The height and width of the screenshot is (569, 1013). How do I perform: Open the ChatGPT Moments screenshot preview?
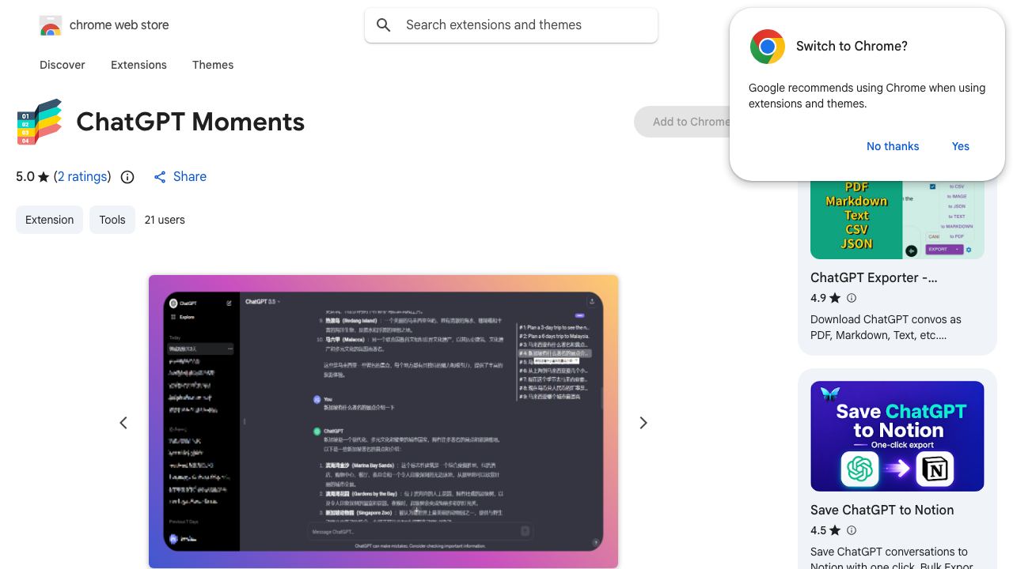pos(383,421)
